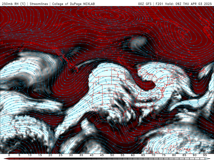The width and height of the screenshot is (214, 160).
Task: Select the "00Z GFS" model run label
Action: (x=145, y=4)
